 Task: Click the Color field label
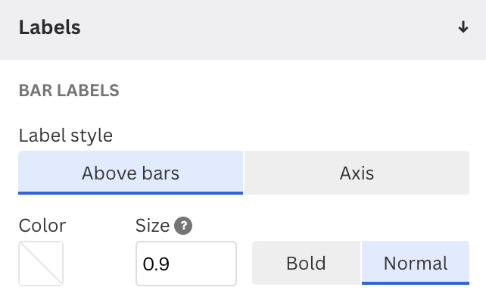click(x=42, y=226)
